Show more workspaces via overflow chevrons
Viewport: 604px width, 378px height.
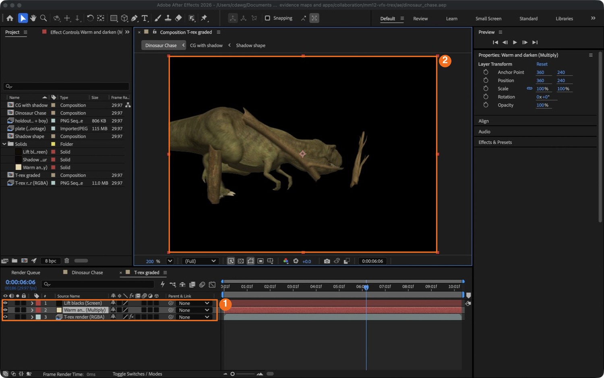click(x=593, y=18)
